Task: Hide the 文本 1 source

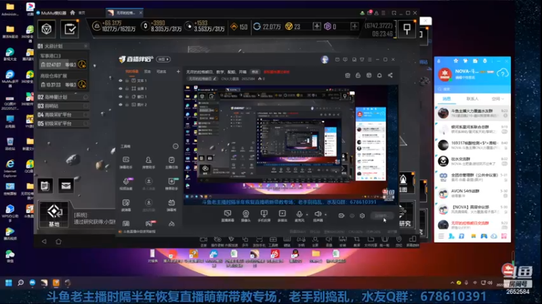Action: tap(121, 80)
